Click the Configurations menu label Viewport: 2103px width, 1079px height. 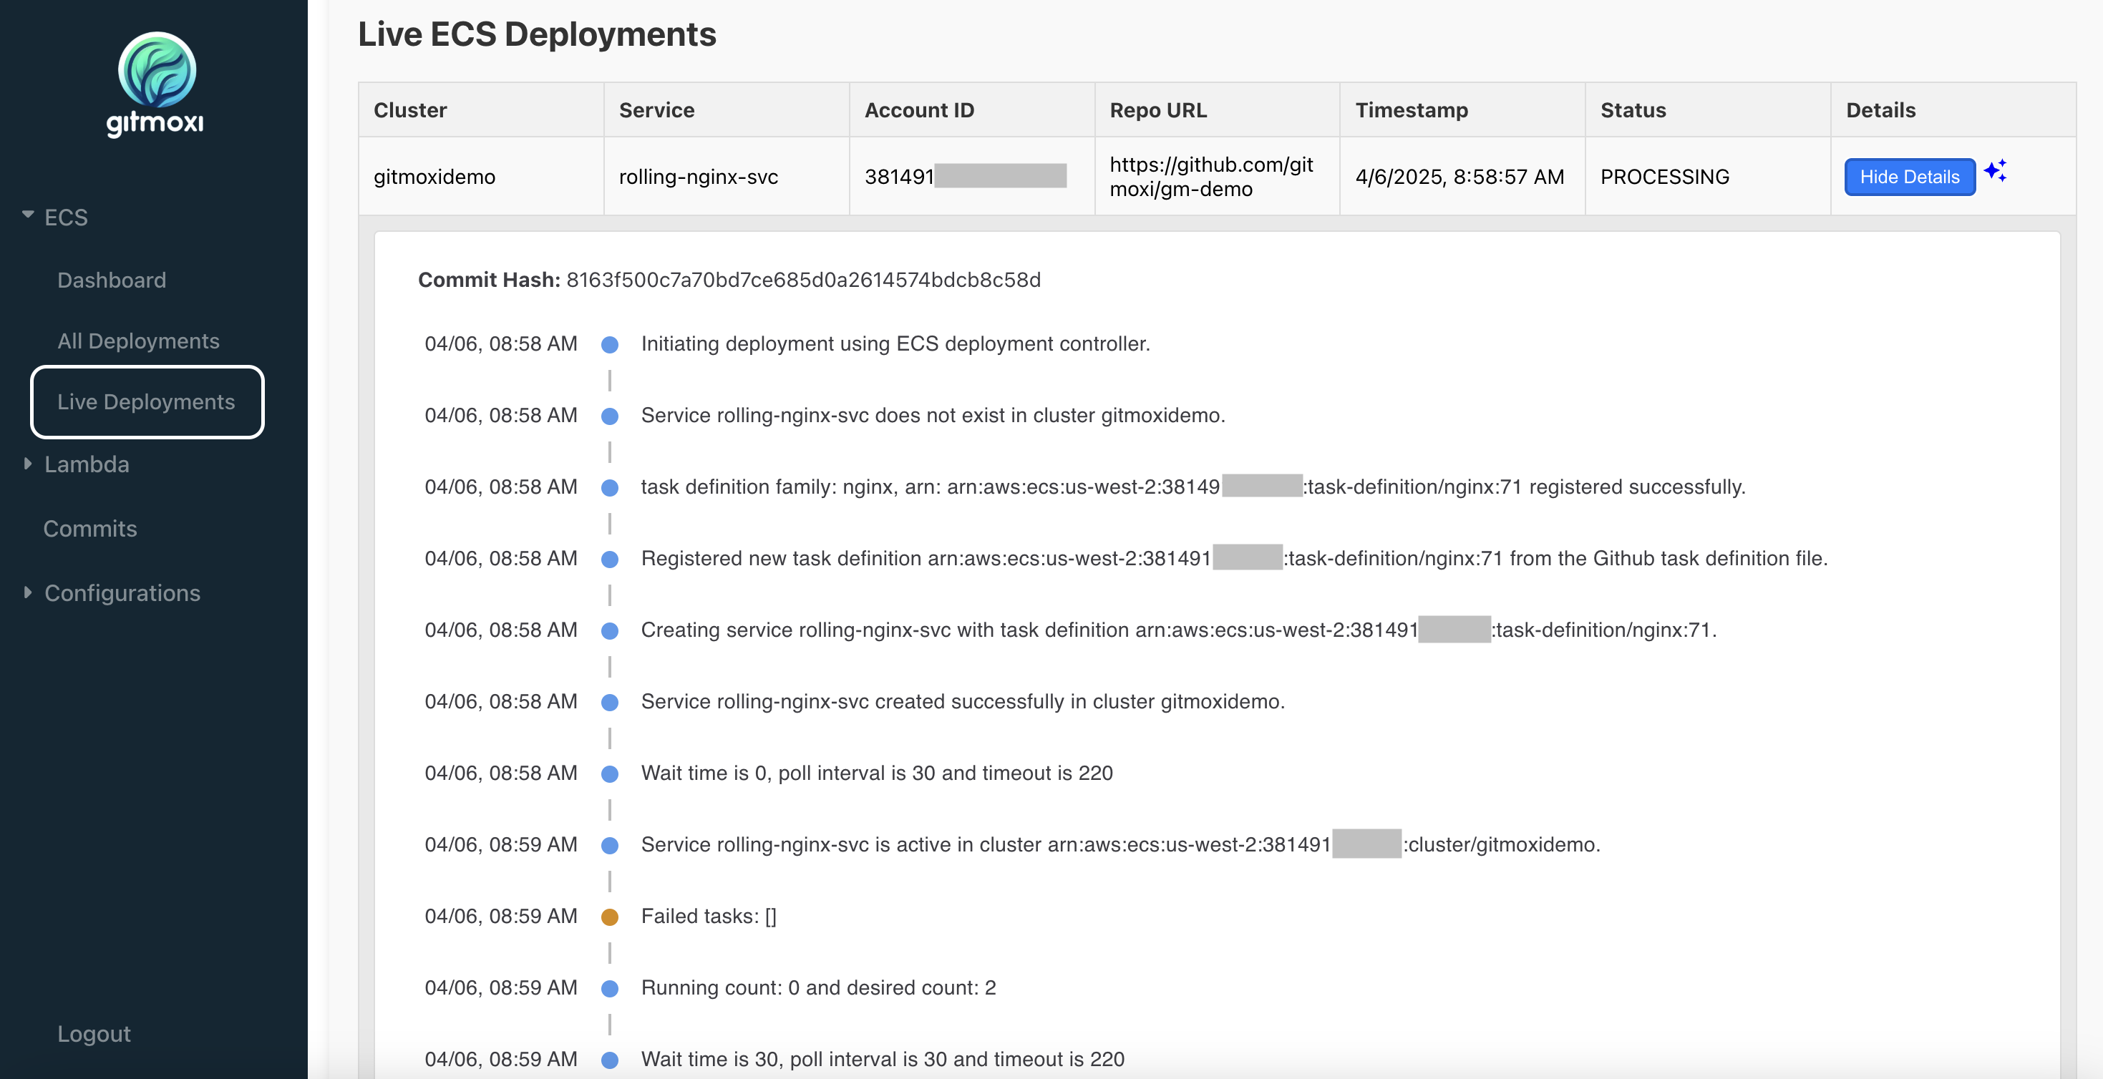[x=122, y=593]
